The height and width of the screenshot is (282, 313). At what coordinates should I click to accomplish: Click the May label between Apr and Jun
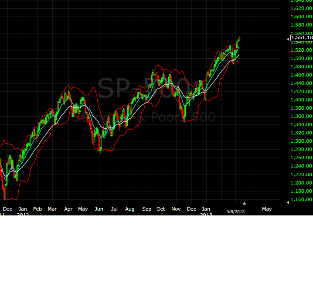click(83, 209)
